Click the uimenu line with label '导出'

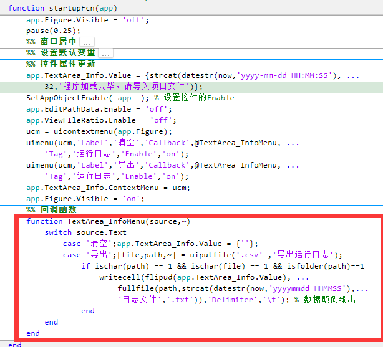click(163, 165)
